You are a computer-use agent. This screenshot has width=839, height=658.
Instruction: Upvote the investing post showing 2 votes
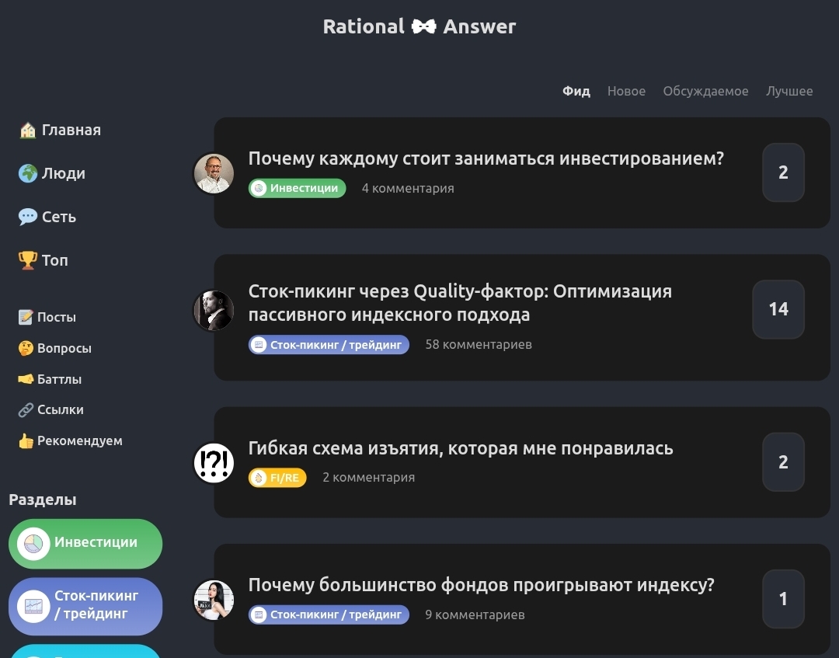pos(783,172)
